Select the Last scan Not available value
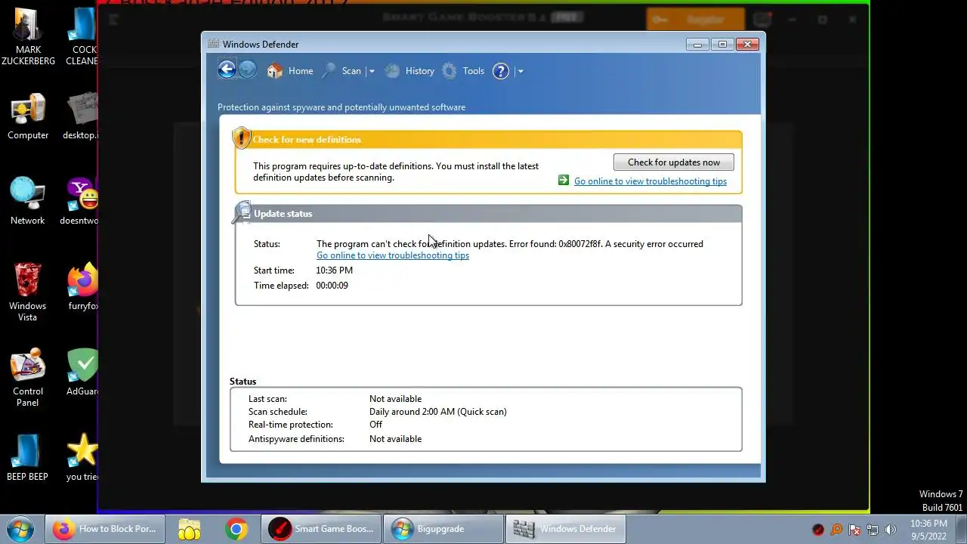967x544 pixels. (395, 399)
